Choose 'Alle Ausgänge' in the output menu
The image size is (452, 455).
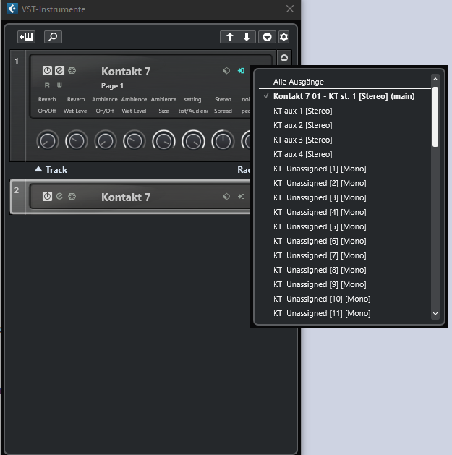click(x=298, y=82)
